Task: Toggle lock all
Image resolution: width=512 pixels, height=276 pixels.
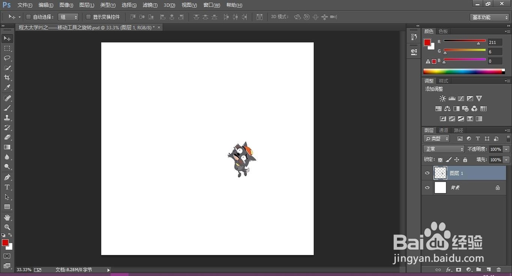Action: 465,160
